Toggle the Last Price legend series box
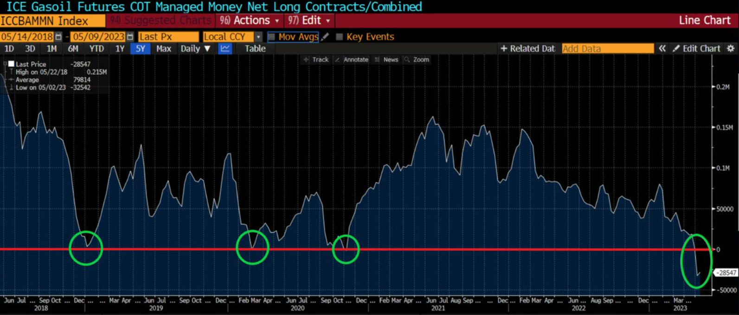This screenshot has width=739, height=315. (x=11, y=64)
